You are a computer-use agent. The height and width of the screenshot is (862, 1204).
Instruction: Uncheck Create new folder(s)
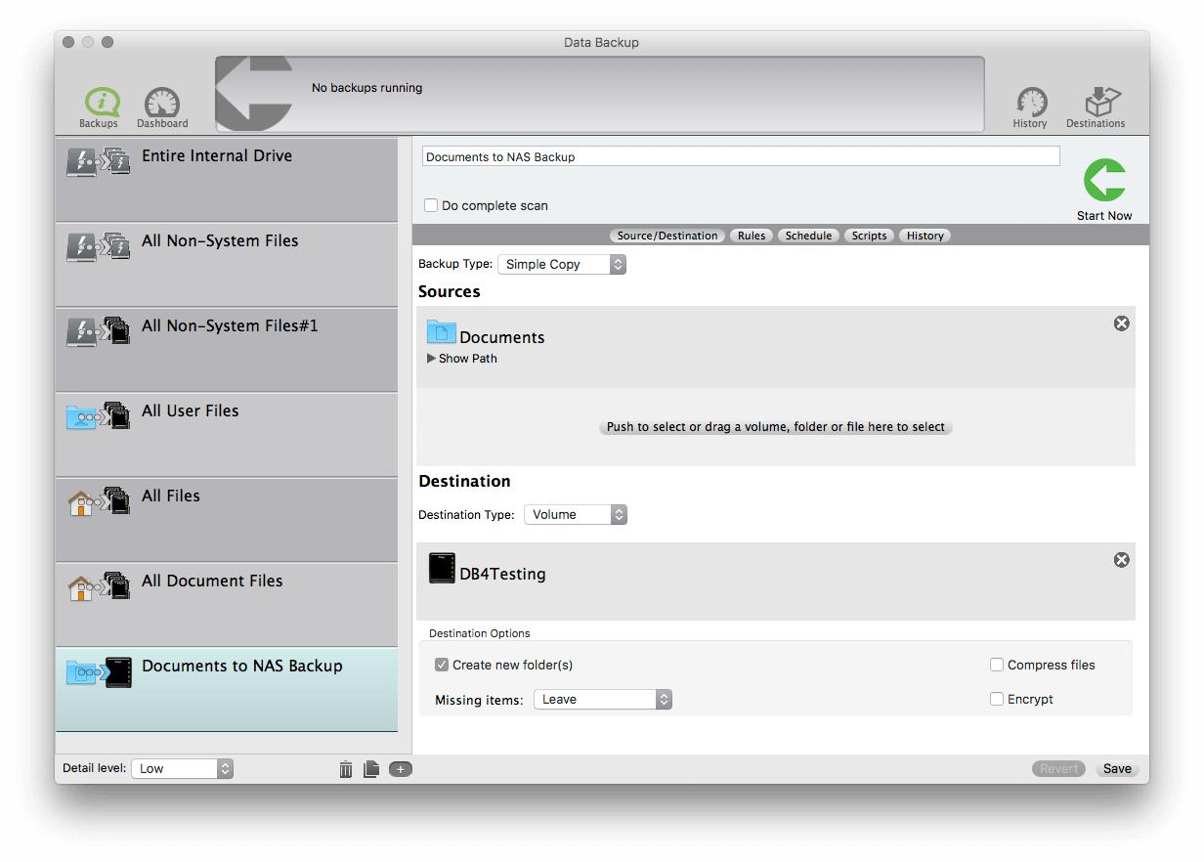click(x=442, y=665)
